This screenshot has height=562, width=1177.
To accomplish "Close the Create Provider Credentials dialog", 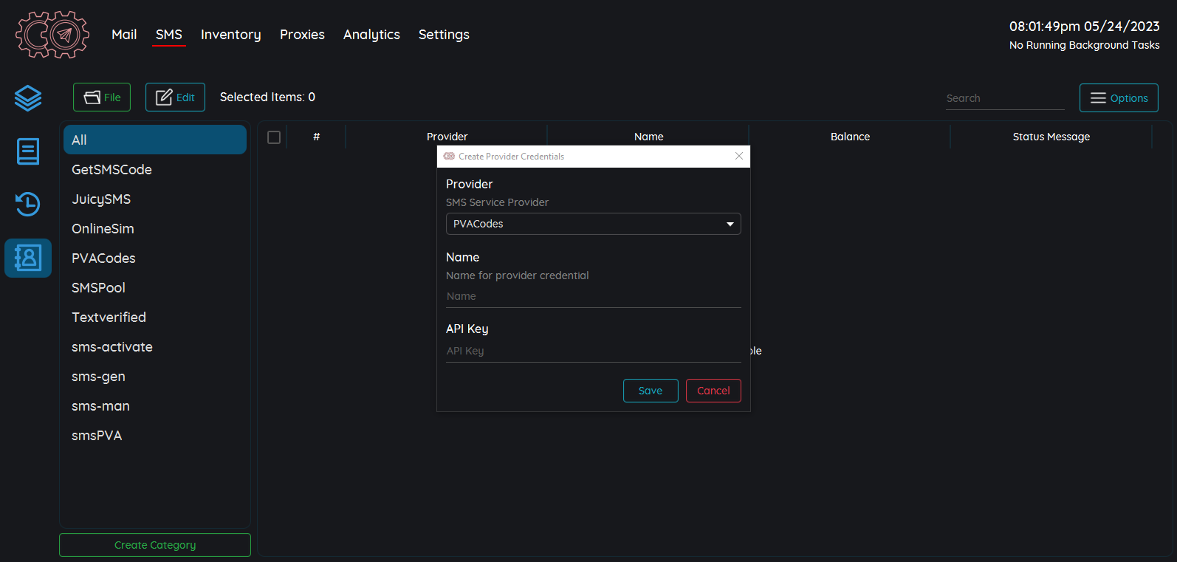I will pyautogui.click(x=739, y=156).
